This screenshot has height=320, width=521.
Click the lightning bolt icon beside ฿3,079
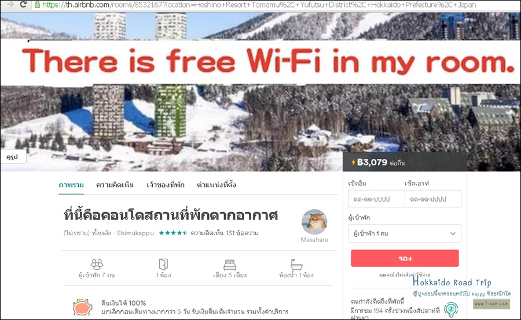(x=353, y=162)
